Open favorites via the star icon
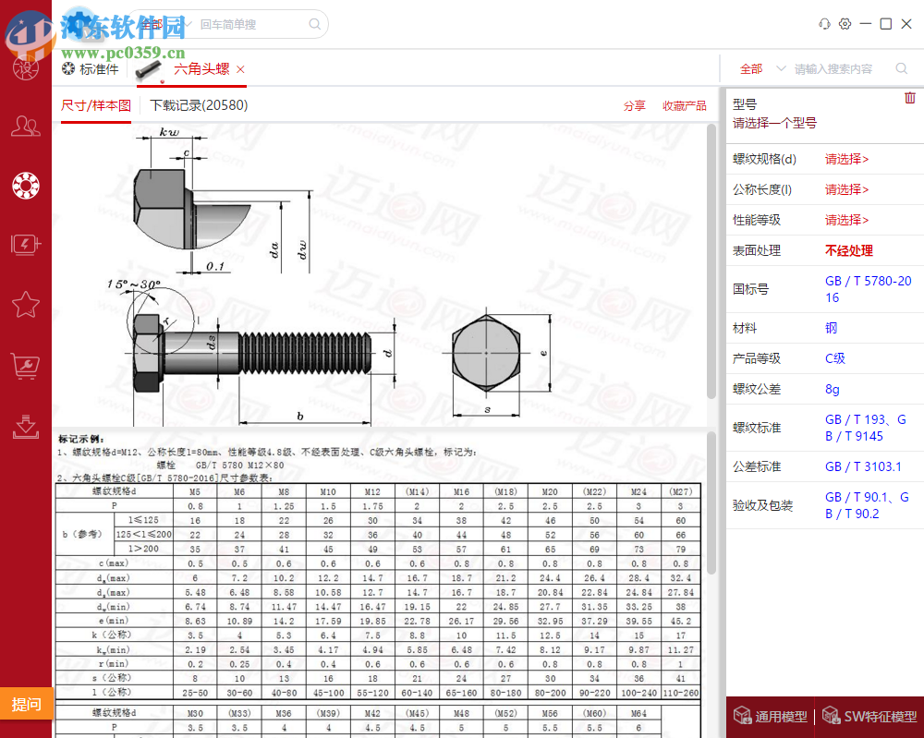 25,305
